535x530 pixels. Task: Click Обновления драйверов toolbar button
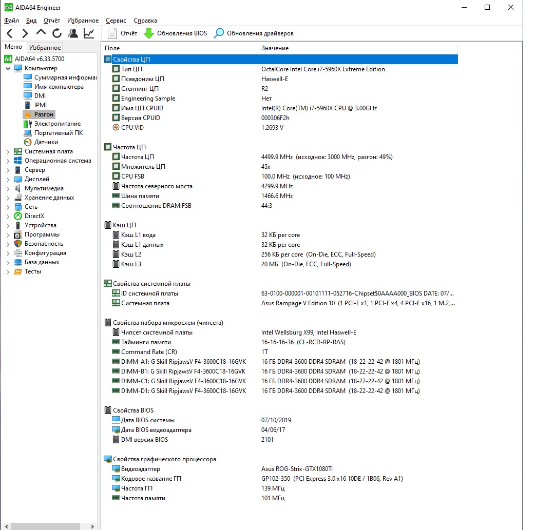pyautogui.click(x=254, y=33)
